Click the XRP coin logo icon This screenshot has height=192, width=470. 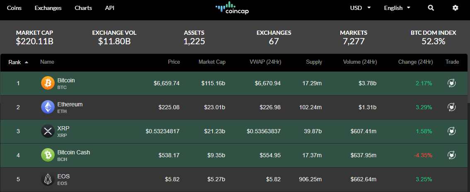[48, 131]
